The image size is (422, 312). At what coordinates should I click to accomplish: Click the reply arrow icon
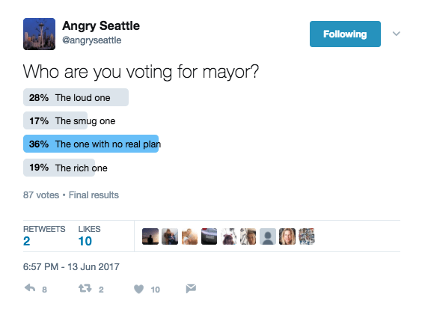coord(30,288)
